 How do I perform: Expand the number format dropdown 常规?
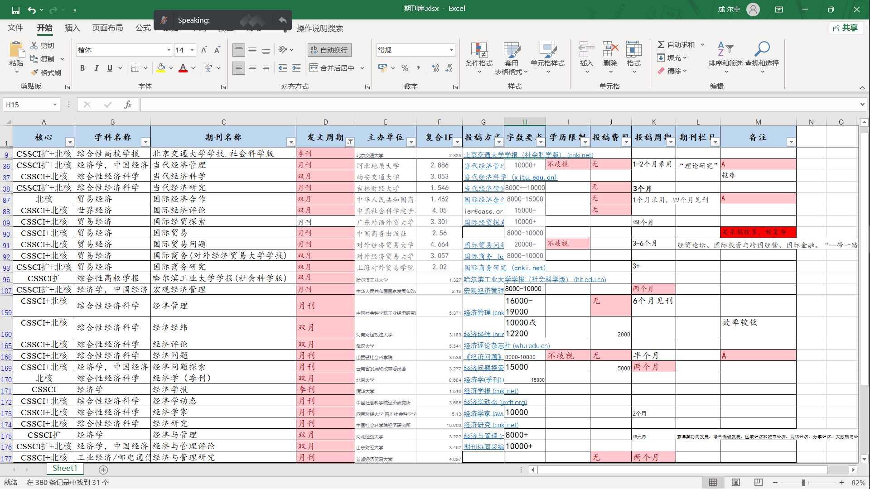451,50
